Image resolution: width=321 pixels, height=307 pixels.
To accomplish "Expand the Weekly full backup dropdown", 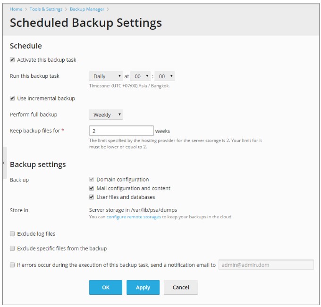I will [106, 115].
